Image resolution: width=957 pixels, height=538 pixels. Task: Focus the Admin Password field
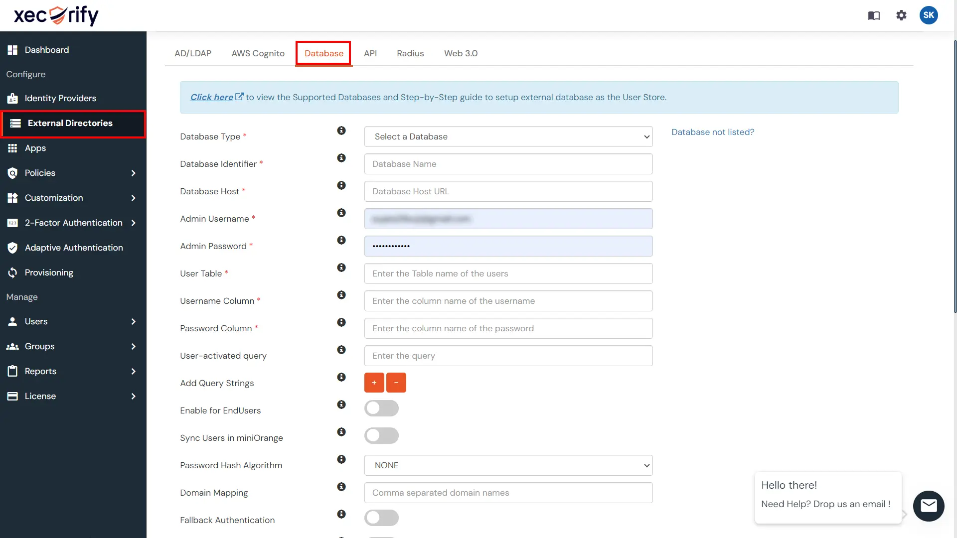pos(508,246)
